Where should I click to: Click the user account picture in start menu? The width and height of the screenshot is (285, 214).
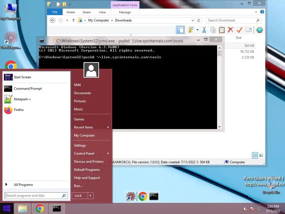[91, 70]
